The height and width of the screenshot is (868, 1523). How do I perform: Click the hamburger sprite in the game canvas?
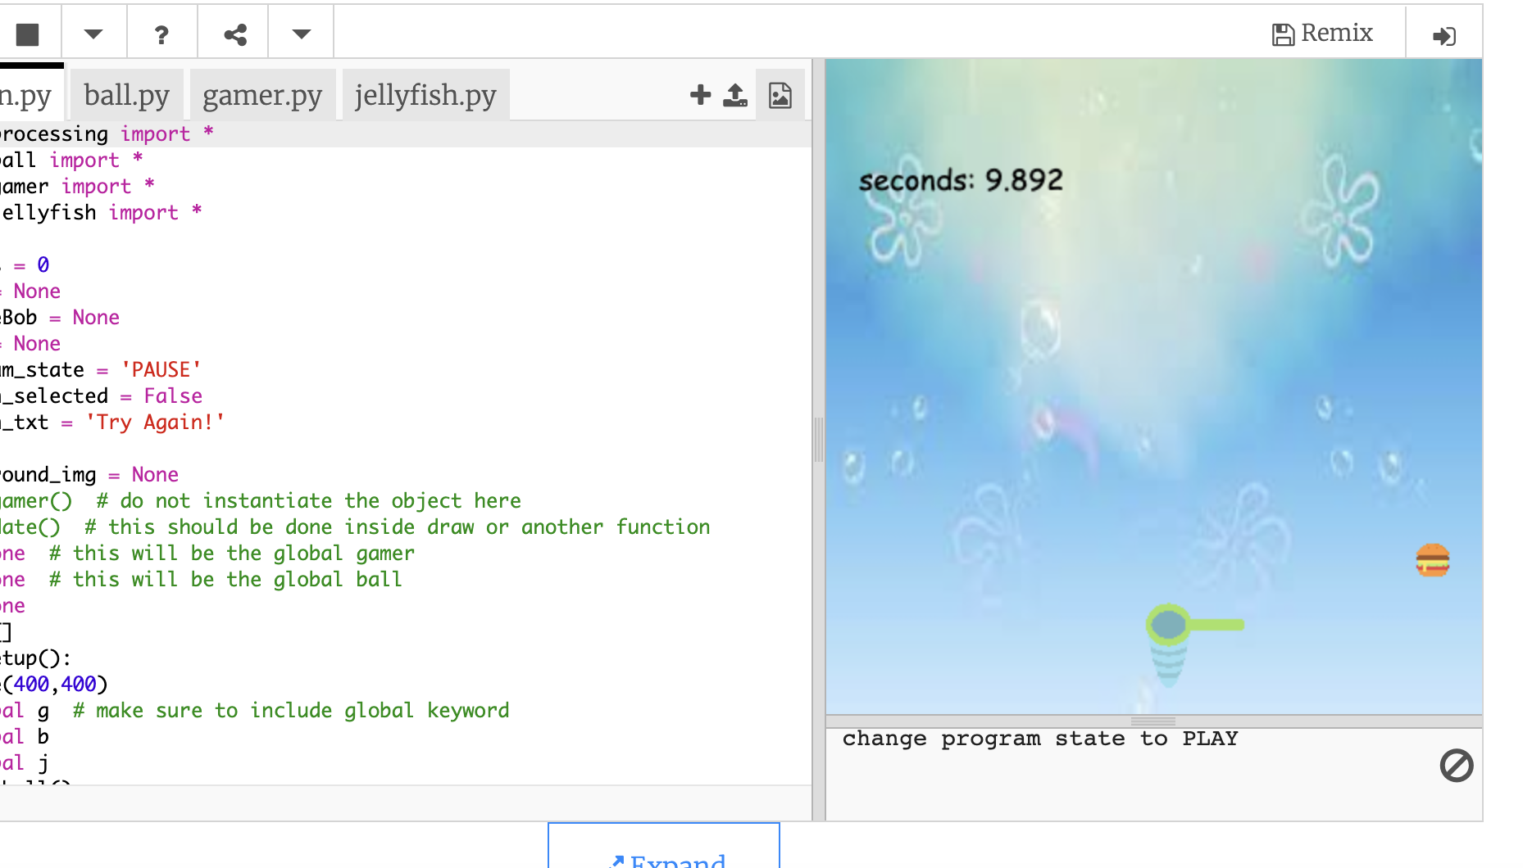point(1432,560)
